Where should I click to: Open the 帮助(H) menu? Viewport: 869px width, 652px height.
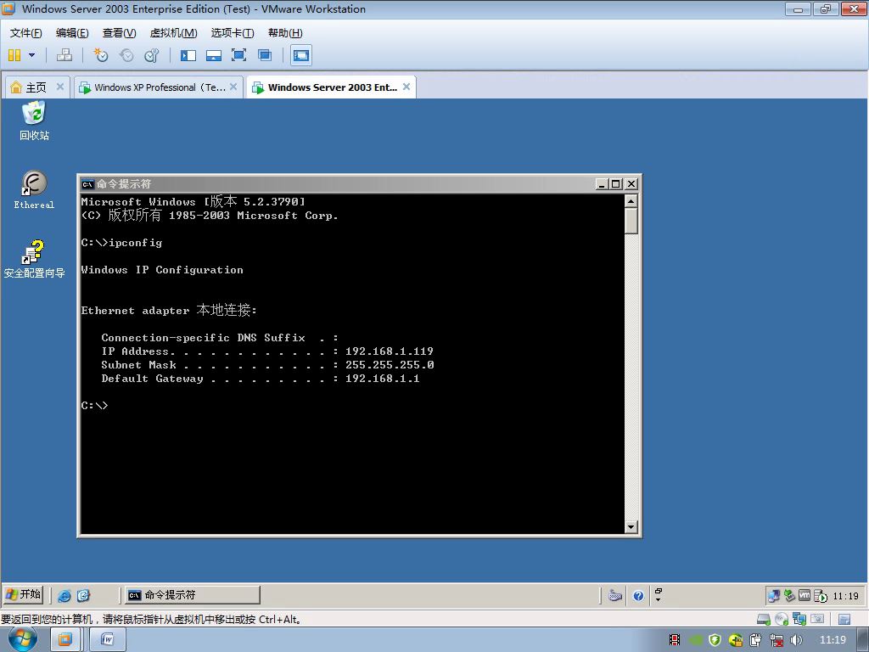[285, 33]
